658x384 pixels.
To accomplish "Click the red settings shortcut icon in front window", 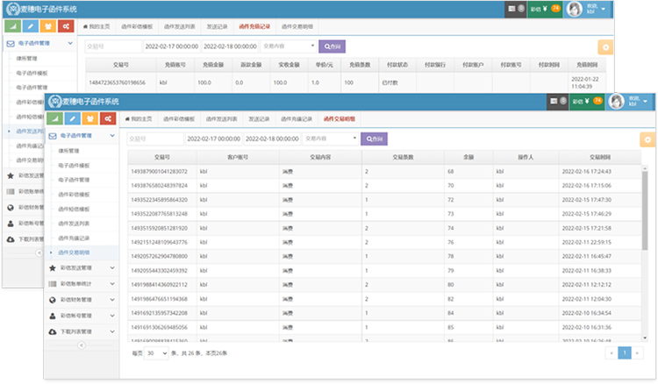I will 107,118.
